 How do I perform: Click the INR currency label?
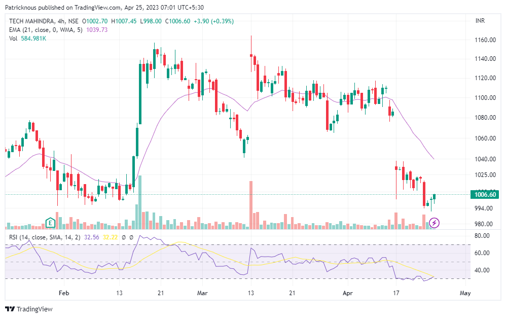click(x=480, y=21)
